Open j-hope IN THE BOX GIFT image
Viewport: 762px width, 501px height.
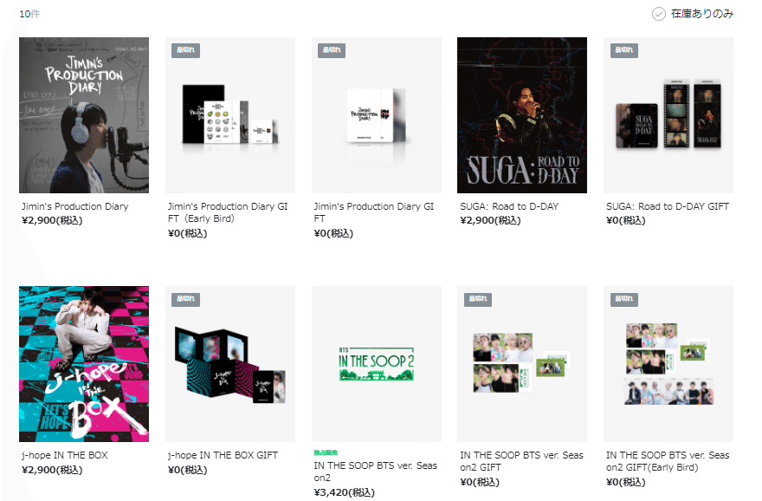[x=230, y=364]
